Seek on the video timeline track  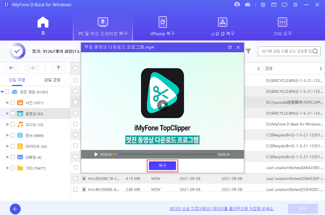164,154
